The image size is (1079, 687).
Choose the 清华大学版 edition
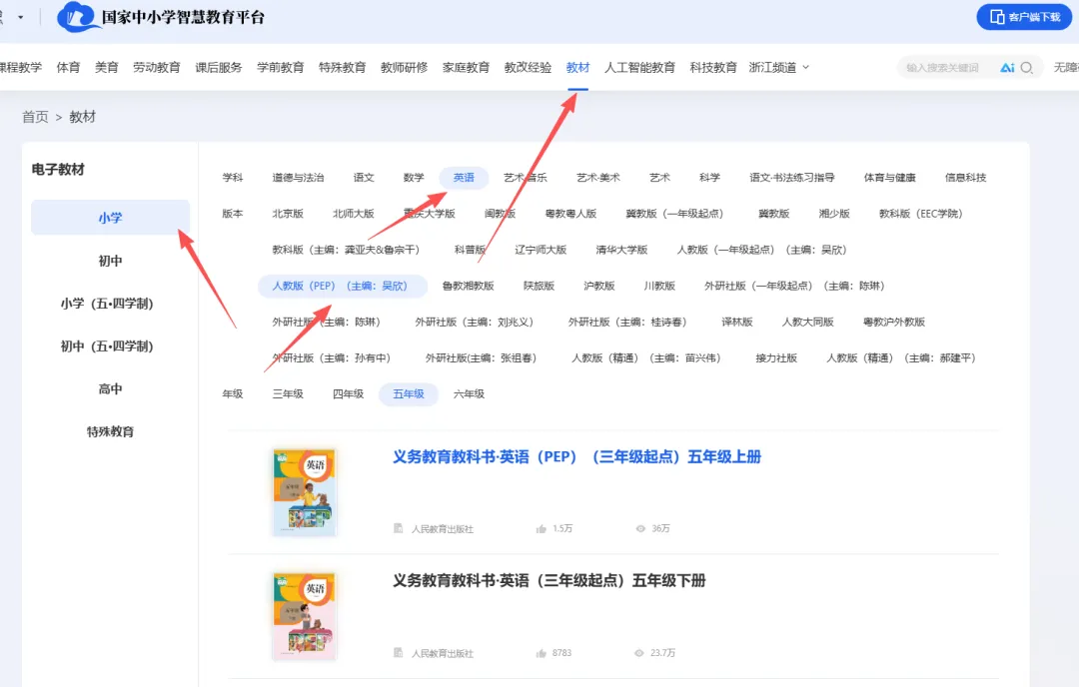(x=621, y=250)
